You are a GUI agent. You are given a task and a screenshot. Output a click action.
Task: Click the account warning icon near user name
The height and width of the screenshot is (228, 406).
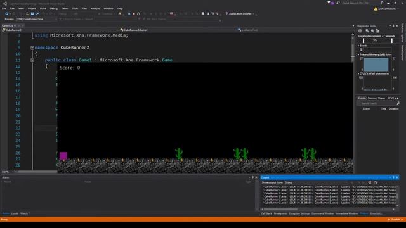pyautogui.click(x=376, y=9)
